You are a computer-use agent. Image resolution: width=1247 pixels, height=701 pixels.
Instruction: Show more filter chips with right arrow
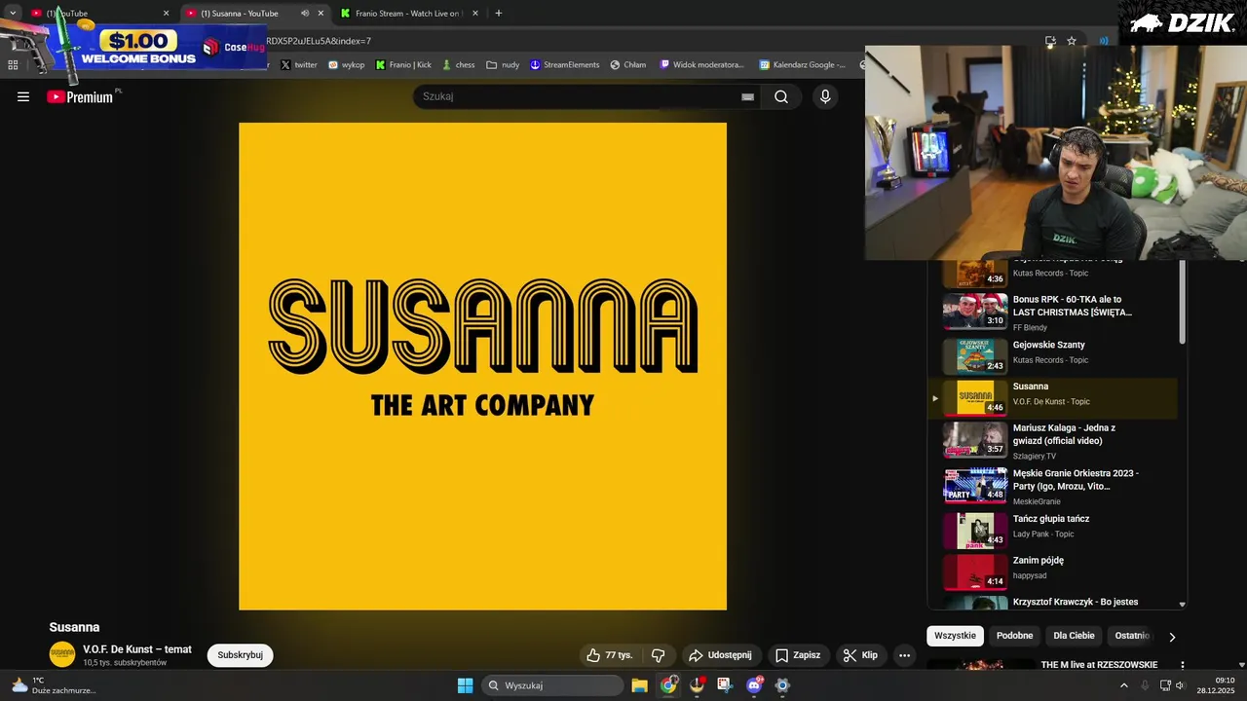point(1172,637)
